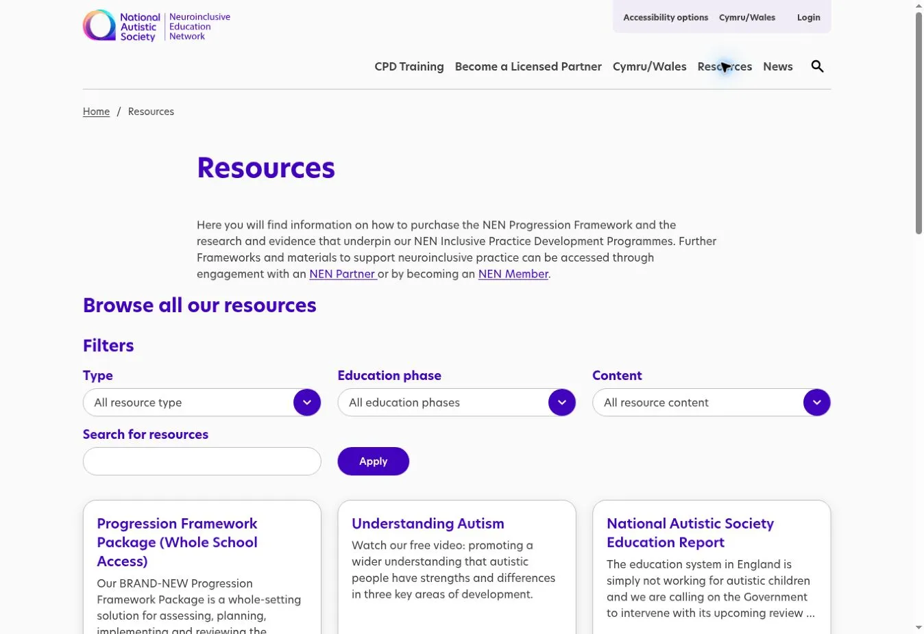Apply the resource filters
The image size is (924, 634).
click(374, 461)
